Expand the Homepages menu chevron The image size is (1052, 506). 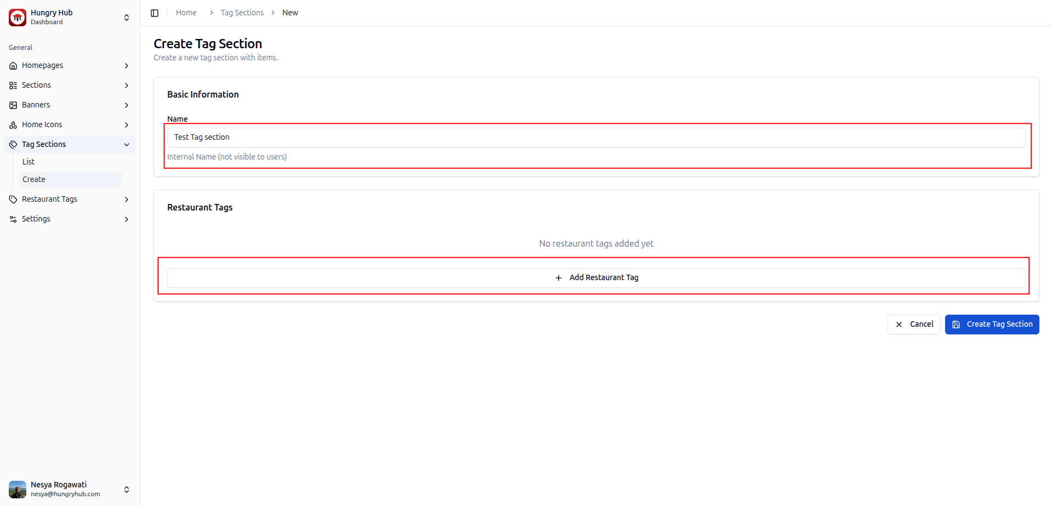pyautogui.click(x=127, y=66)
